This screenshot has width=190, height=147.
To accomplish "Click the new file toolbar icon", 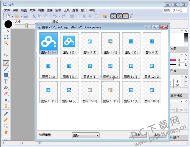I will pos(8,16).
